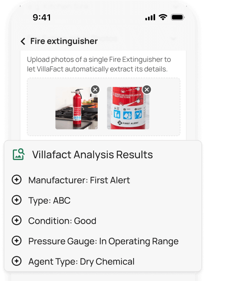
Task: Tap the Wi-Fi icon in status bar
Action: tap(163, 17)
